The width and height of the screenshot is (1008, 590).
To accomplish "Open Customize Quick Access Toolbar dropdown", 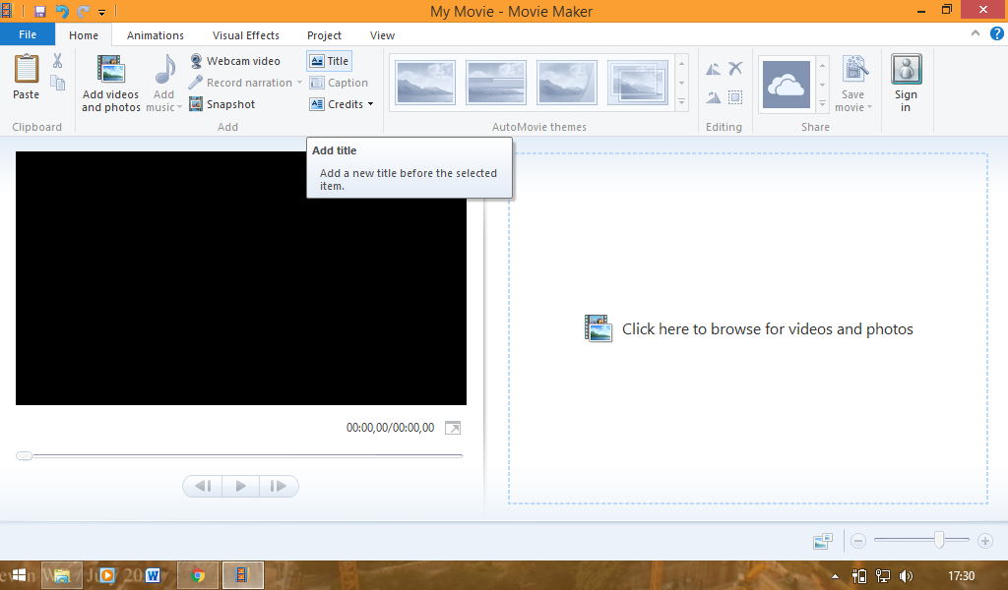I will [101, 12].
